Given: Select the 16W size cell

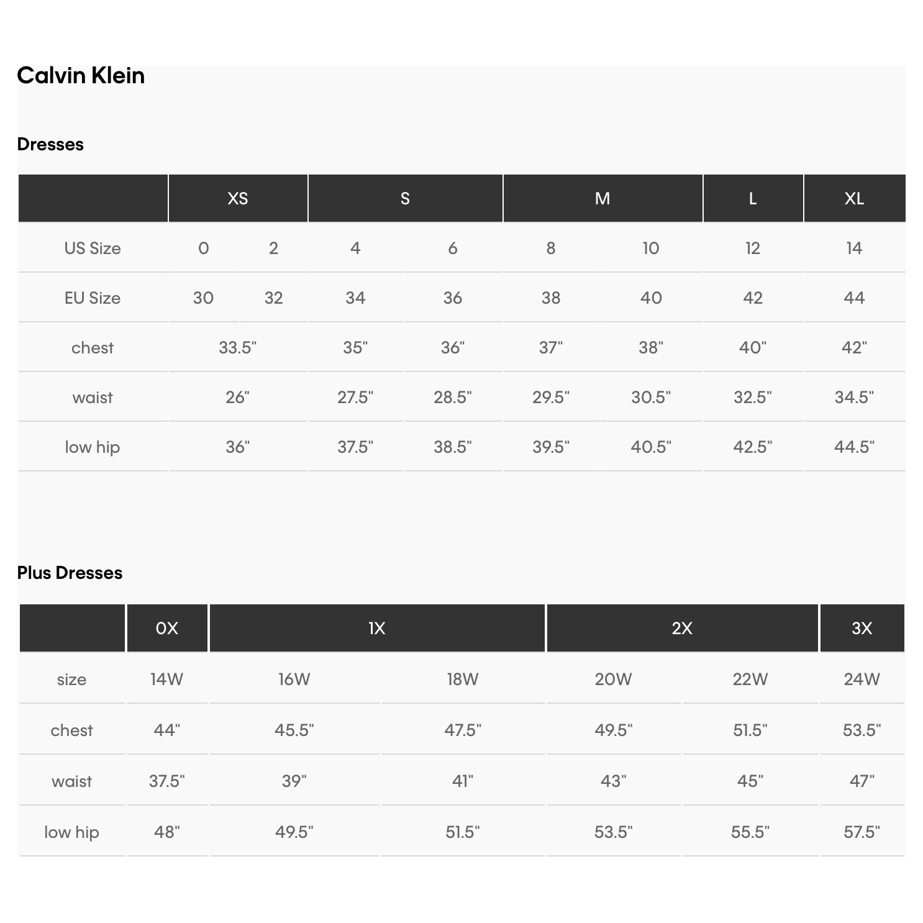Looking at the screenshot, I should point(294,679).
